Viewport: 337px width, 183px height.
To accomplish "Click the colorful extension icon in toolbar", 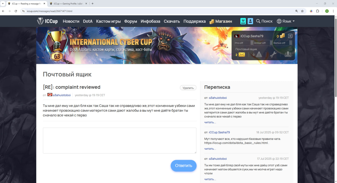I will point(311,11).
